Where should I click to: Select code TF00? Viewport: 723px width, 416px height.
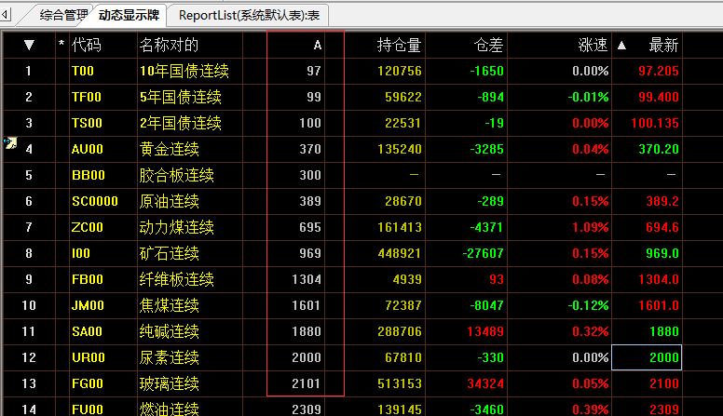(87, 97)
